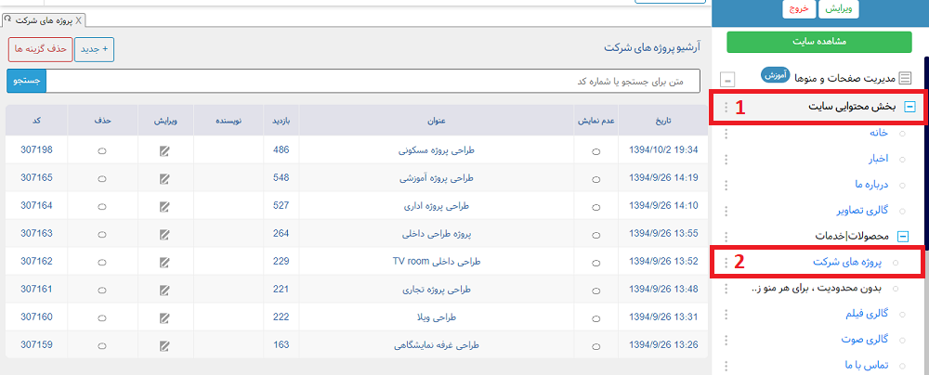This screenshot has width=929, height=375.
Task: Click the مدیریت صفحات و منوها page icon
Action: (905, 79)
